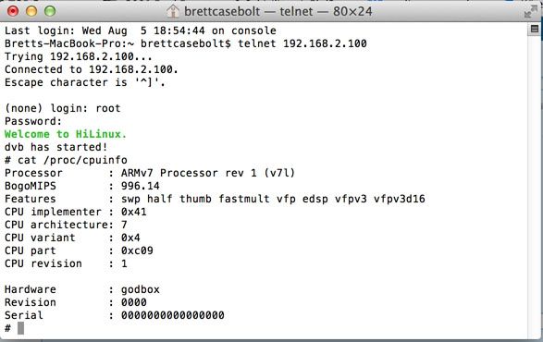Click the BogoMIPS value 996.14
The height and width of the screenshot is (342, 543).
[141, 186]
